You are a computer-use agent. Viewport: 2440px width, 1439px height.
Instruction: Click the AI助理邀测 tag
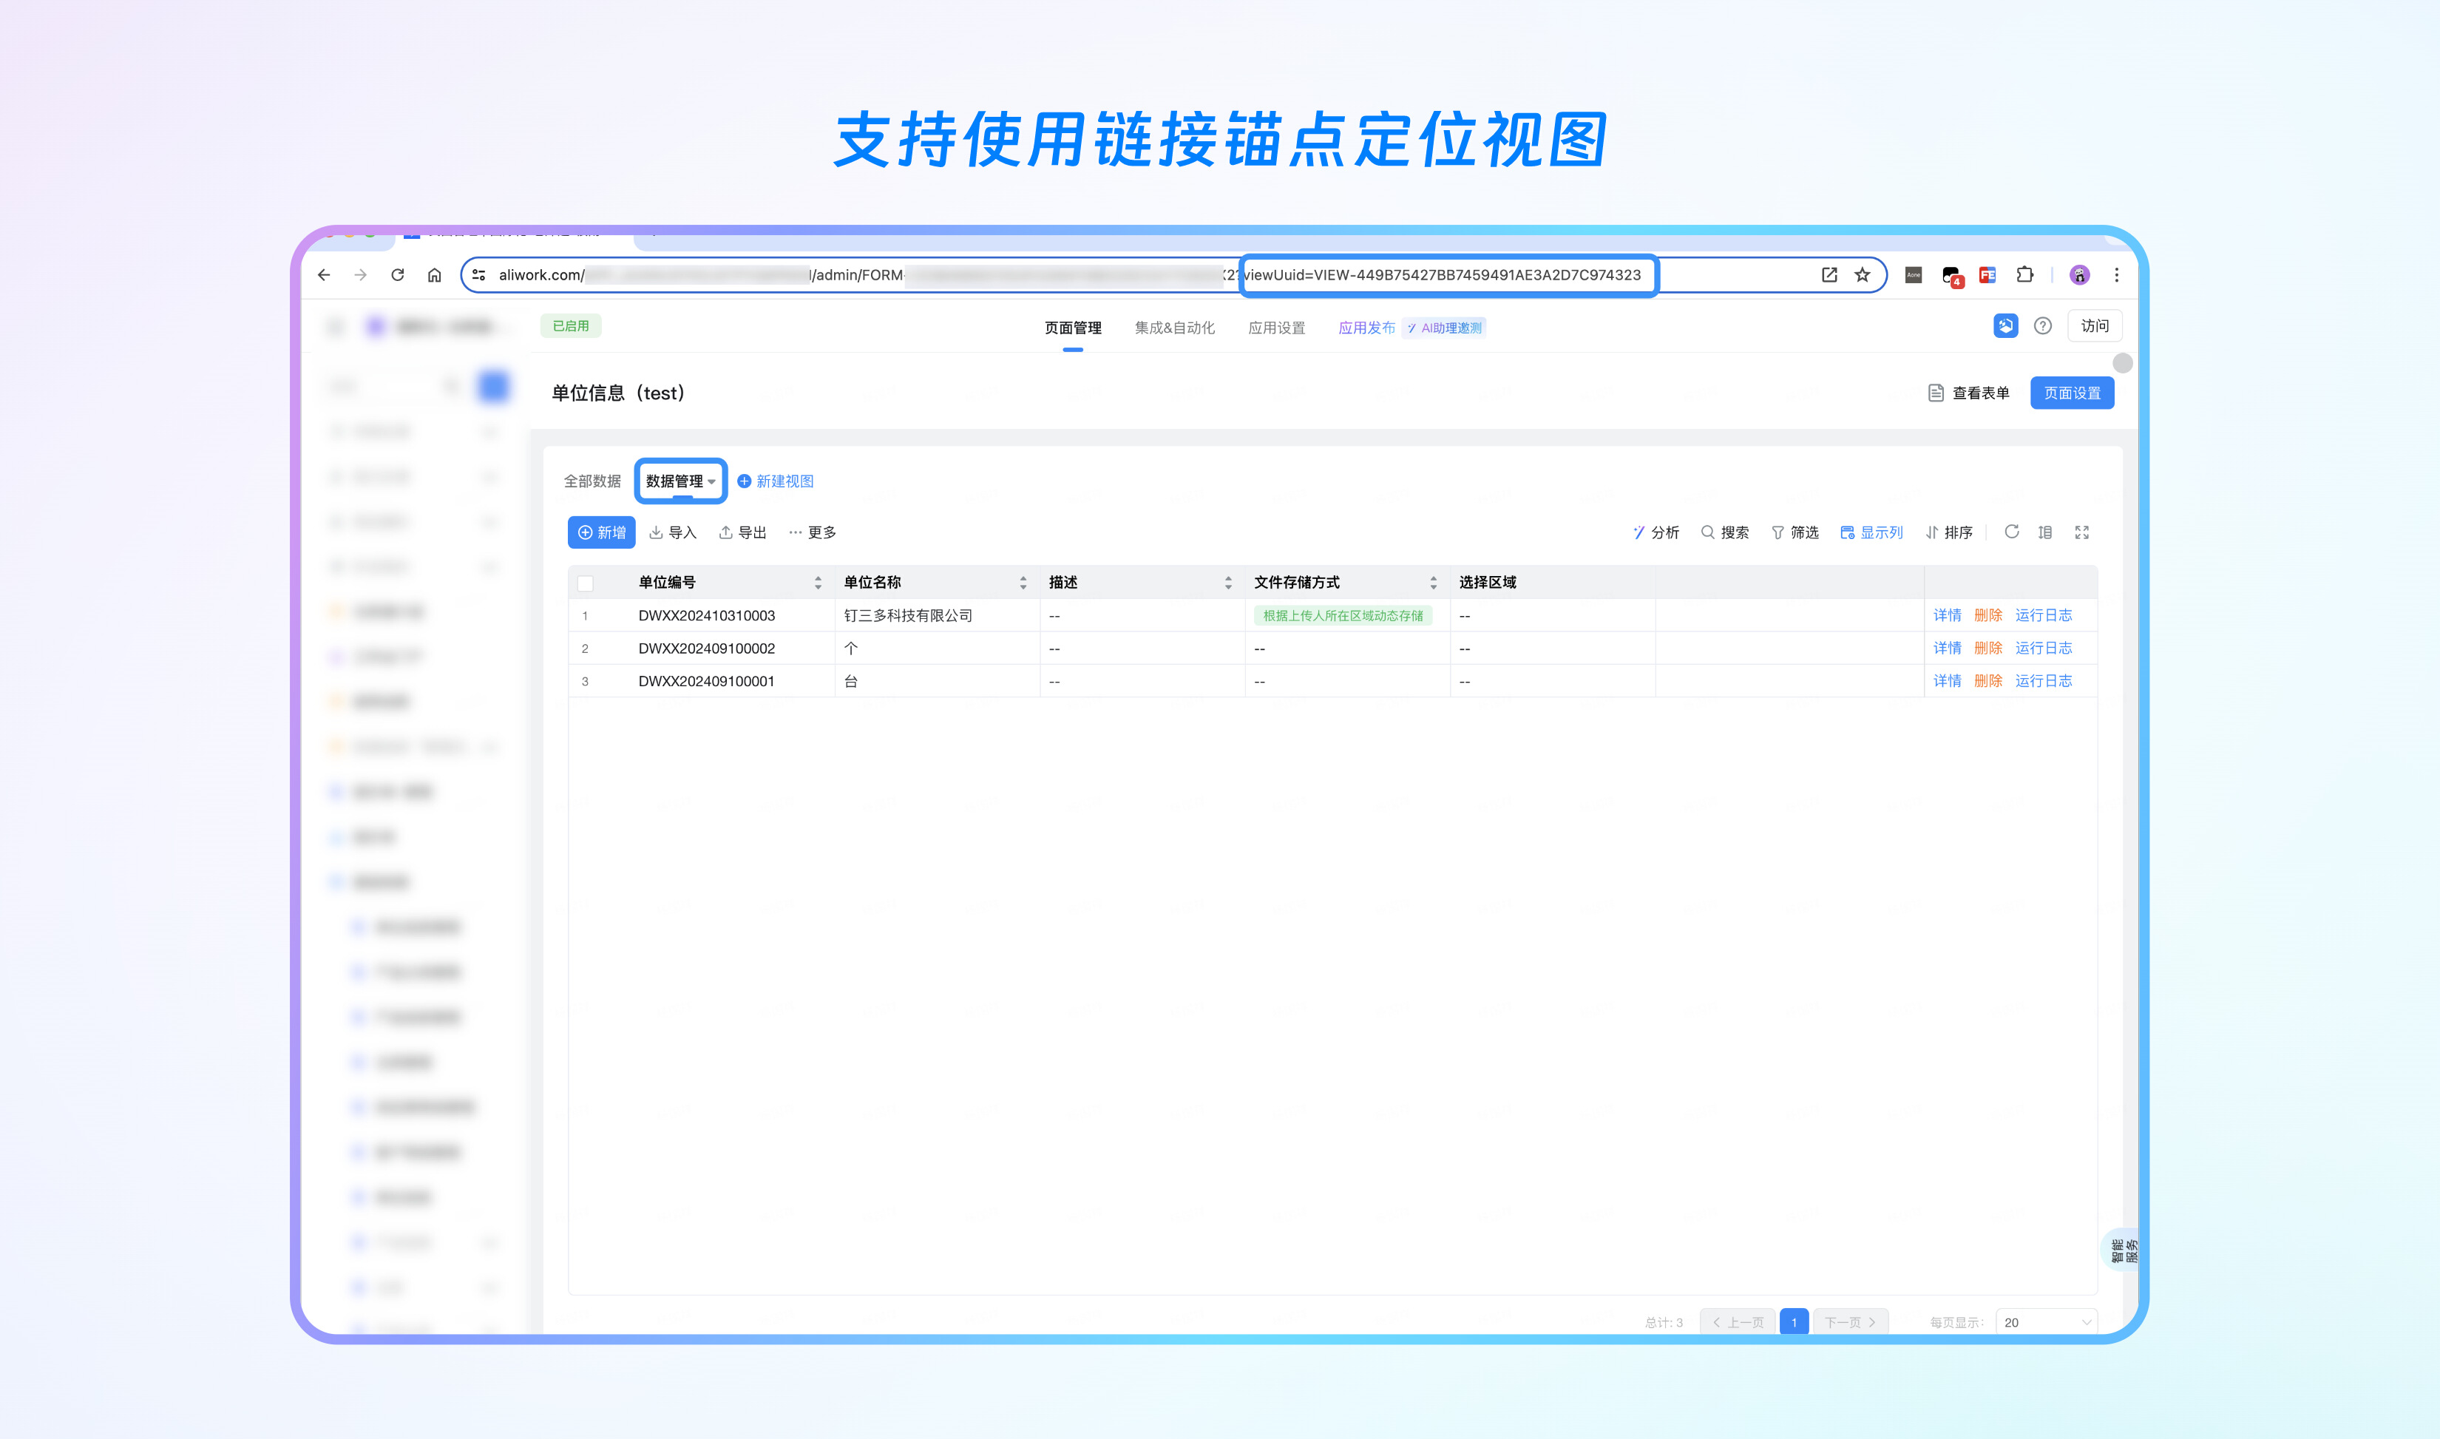(1445, 328)
